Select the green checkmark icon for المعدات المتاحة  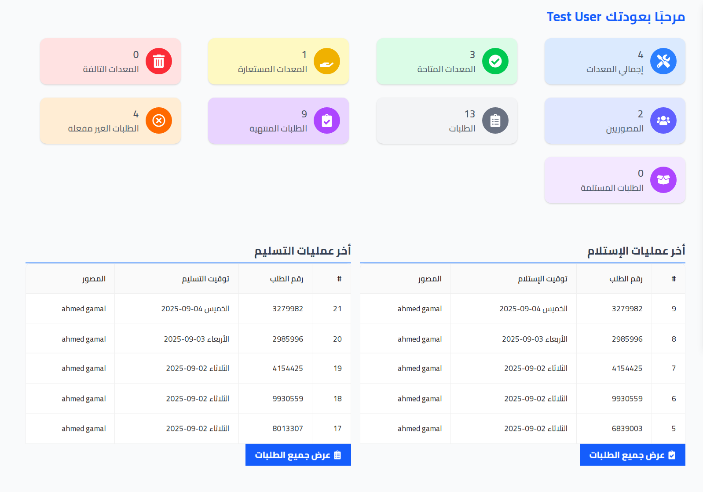tap(496, 61)
